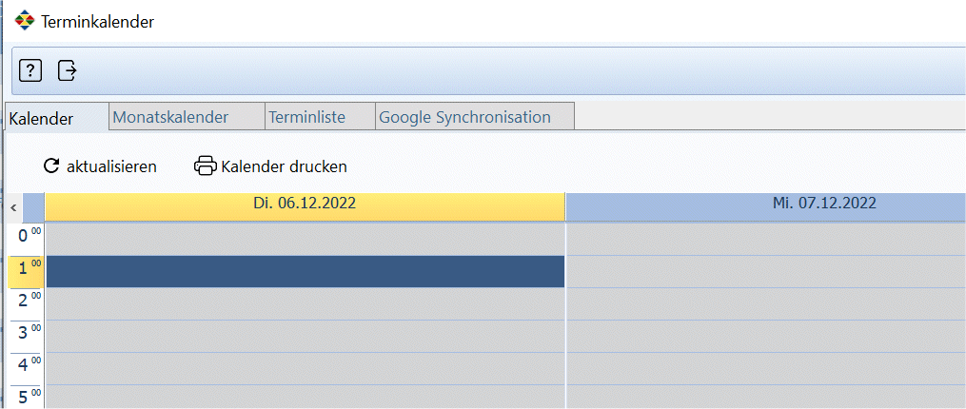The width and height of the screenshot is (966, 409).
Task: Click the 3:00 time slot on Wednesday
Action: 766,337
